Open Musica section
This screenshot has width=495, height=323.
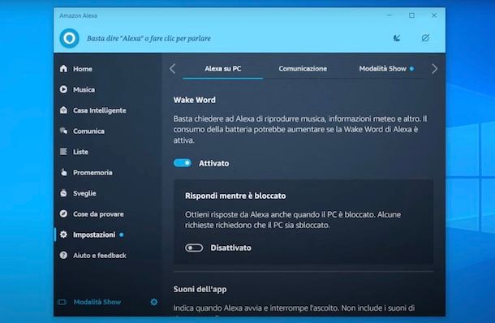tap(84, 89)
